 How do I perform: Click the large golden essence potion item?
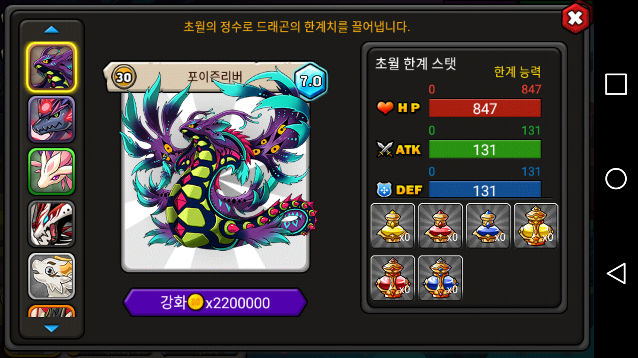pos(536,226)
